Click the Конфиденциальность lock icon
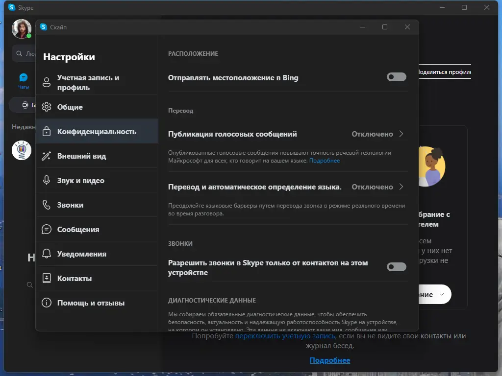This screenshot has height=376, width=502. 47,131
